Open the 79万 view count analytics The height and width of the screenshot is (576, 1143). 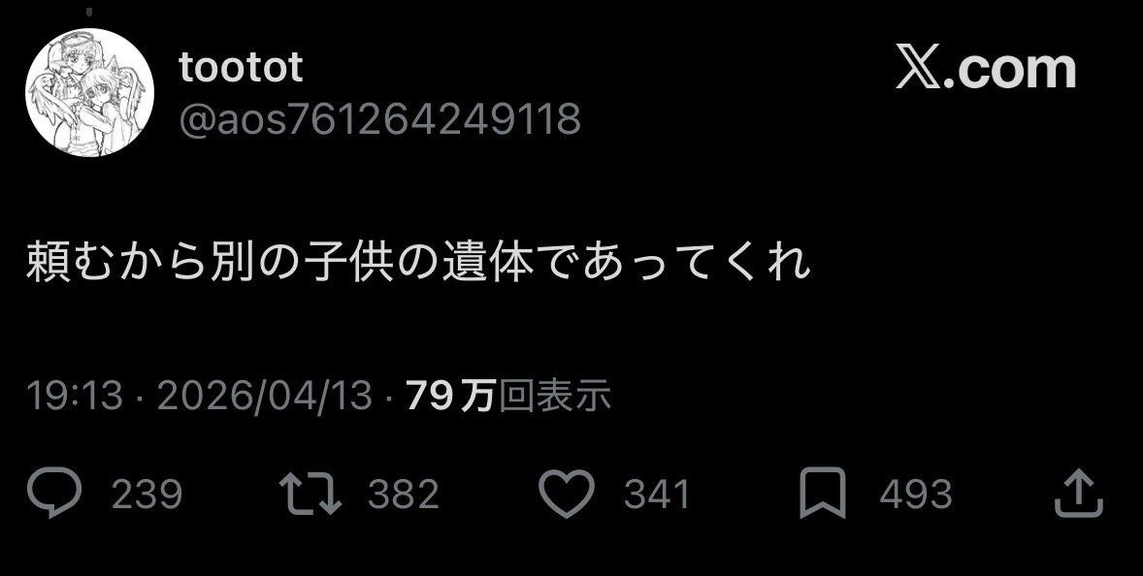[452, 397]
